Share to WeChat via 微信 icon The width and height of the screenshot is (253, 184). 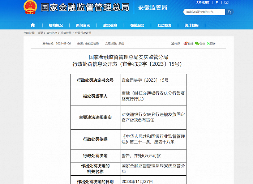click(x=200, y=43)
